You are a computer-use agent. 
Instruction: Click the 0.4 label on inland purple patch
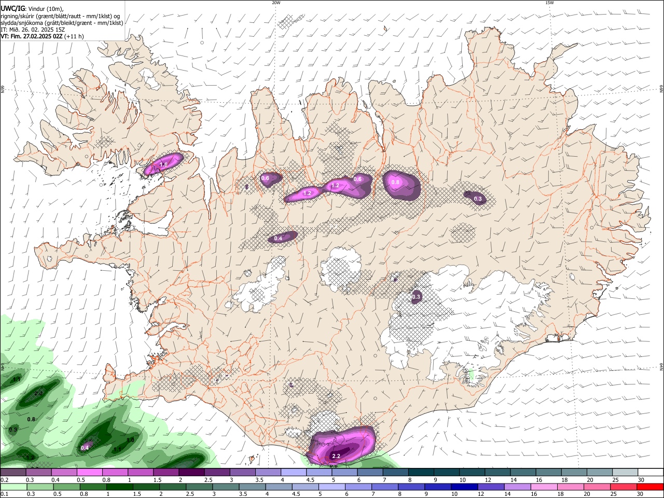pos(278,238)
